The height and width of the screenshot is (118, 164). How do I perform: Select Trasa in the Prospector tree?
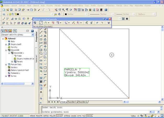pyautogui.click(x=19, y=56)
